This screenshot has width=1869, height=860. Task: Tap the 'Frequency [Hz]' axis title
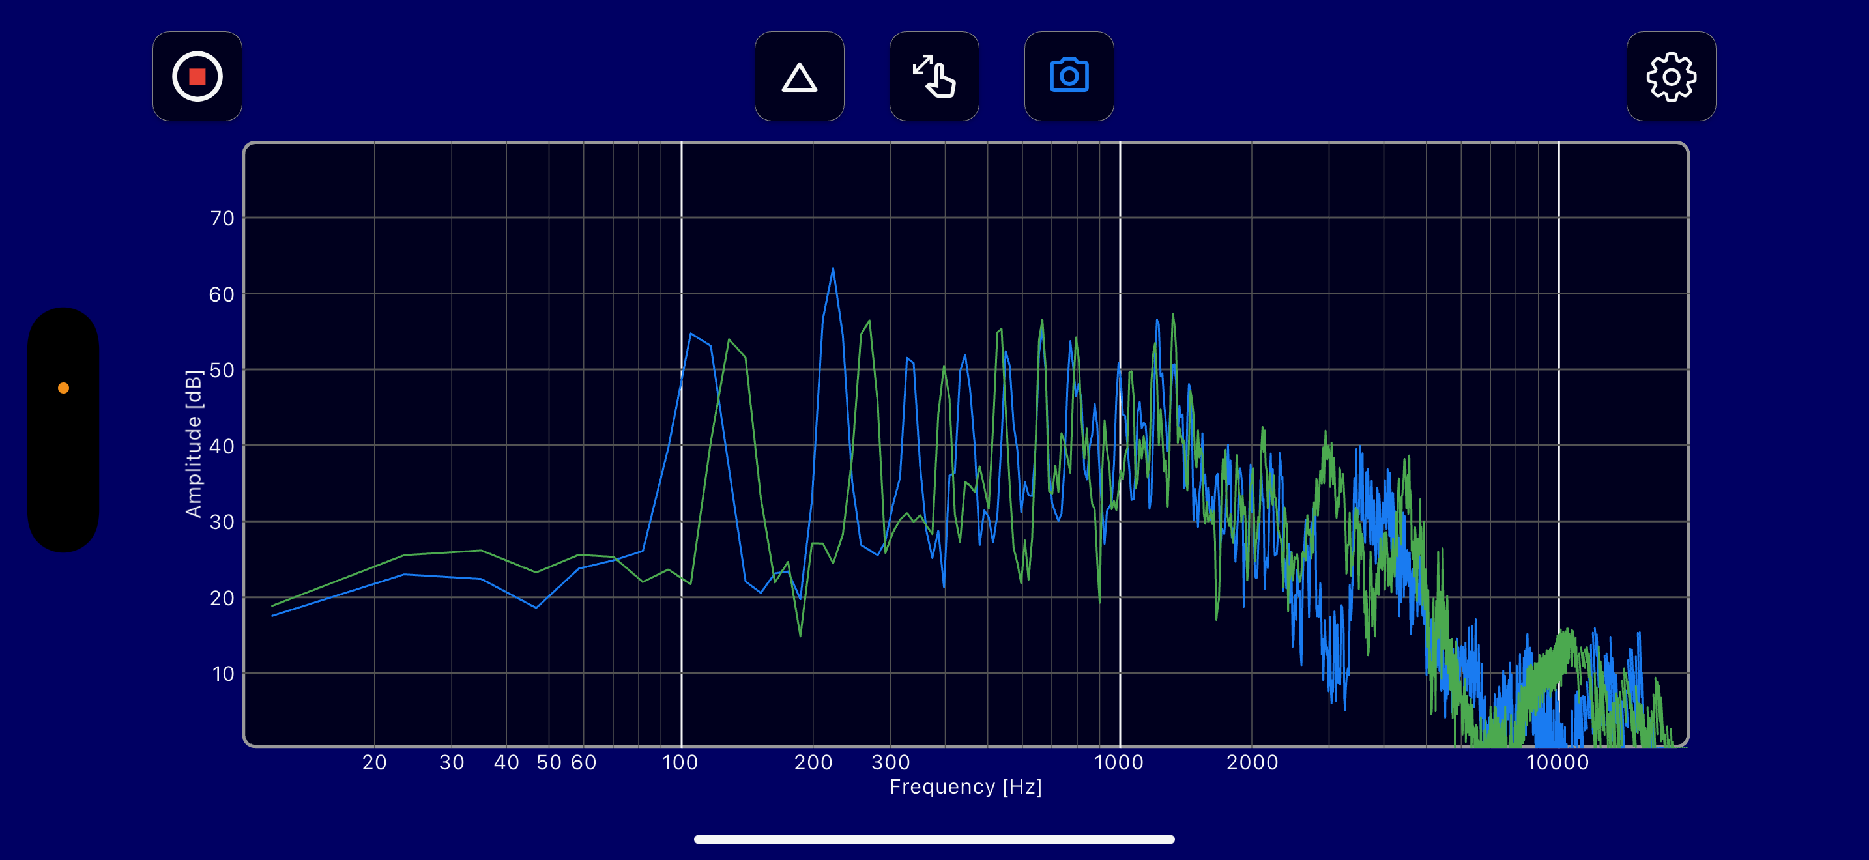pos(966,787)
